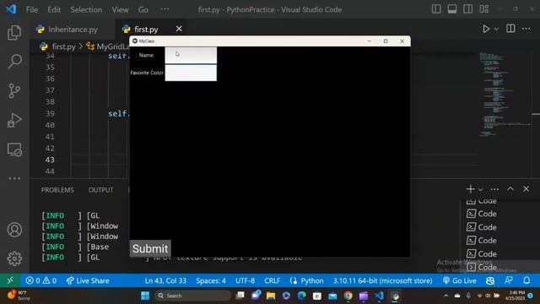Click Ln 43, Col 33 status item
The height and width of the screenshot is (304, 540).
[x=165, y=280]
